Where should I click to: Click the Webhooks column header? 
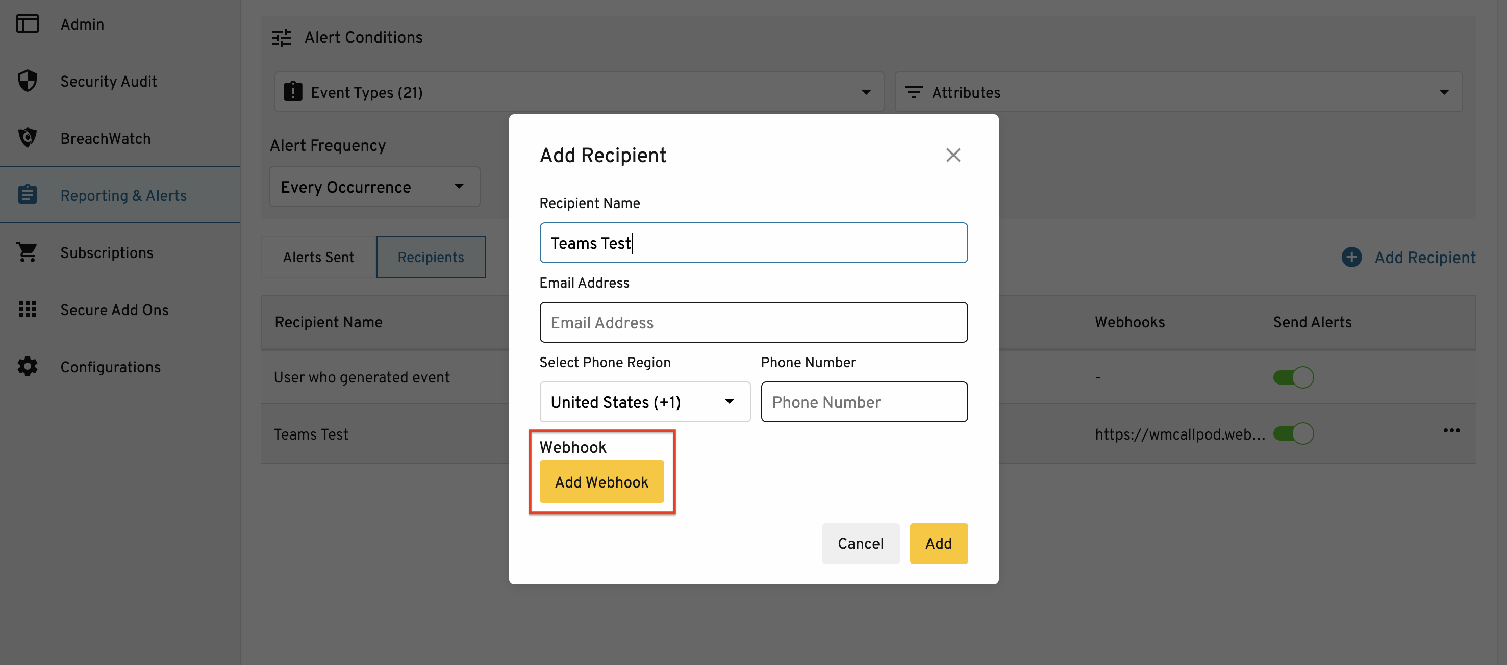1129,322
